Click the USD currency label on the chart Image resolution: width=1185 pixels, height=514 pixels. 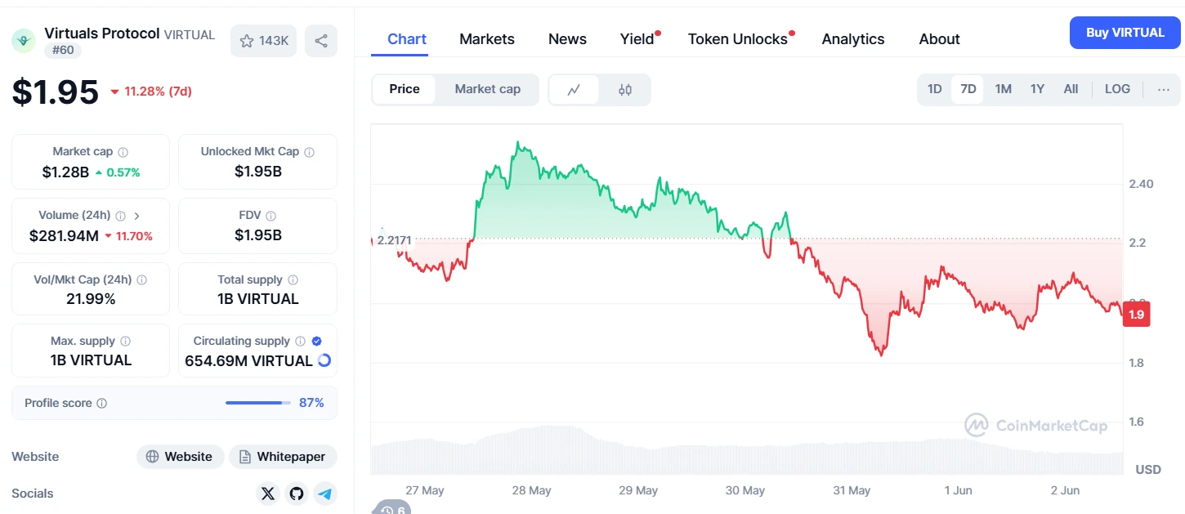1148,470
